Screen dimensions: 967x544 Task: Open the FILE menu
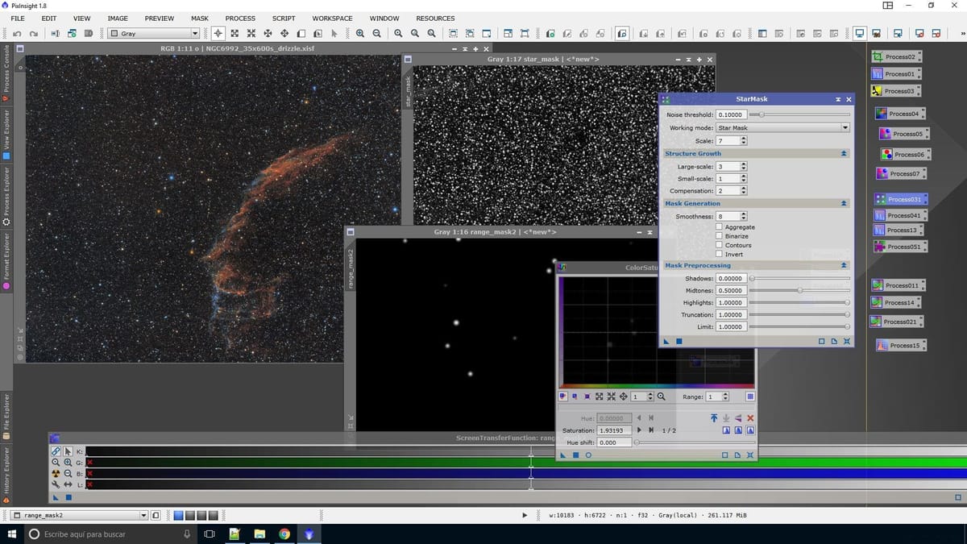(17, 19)
